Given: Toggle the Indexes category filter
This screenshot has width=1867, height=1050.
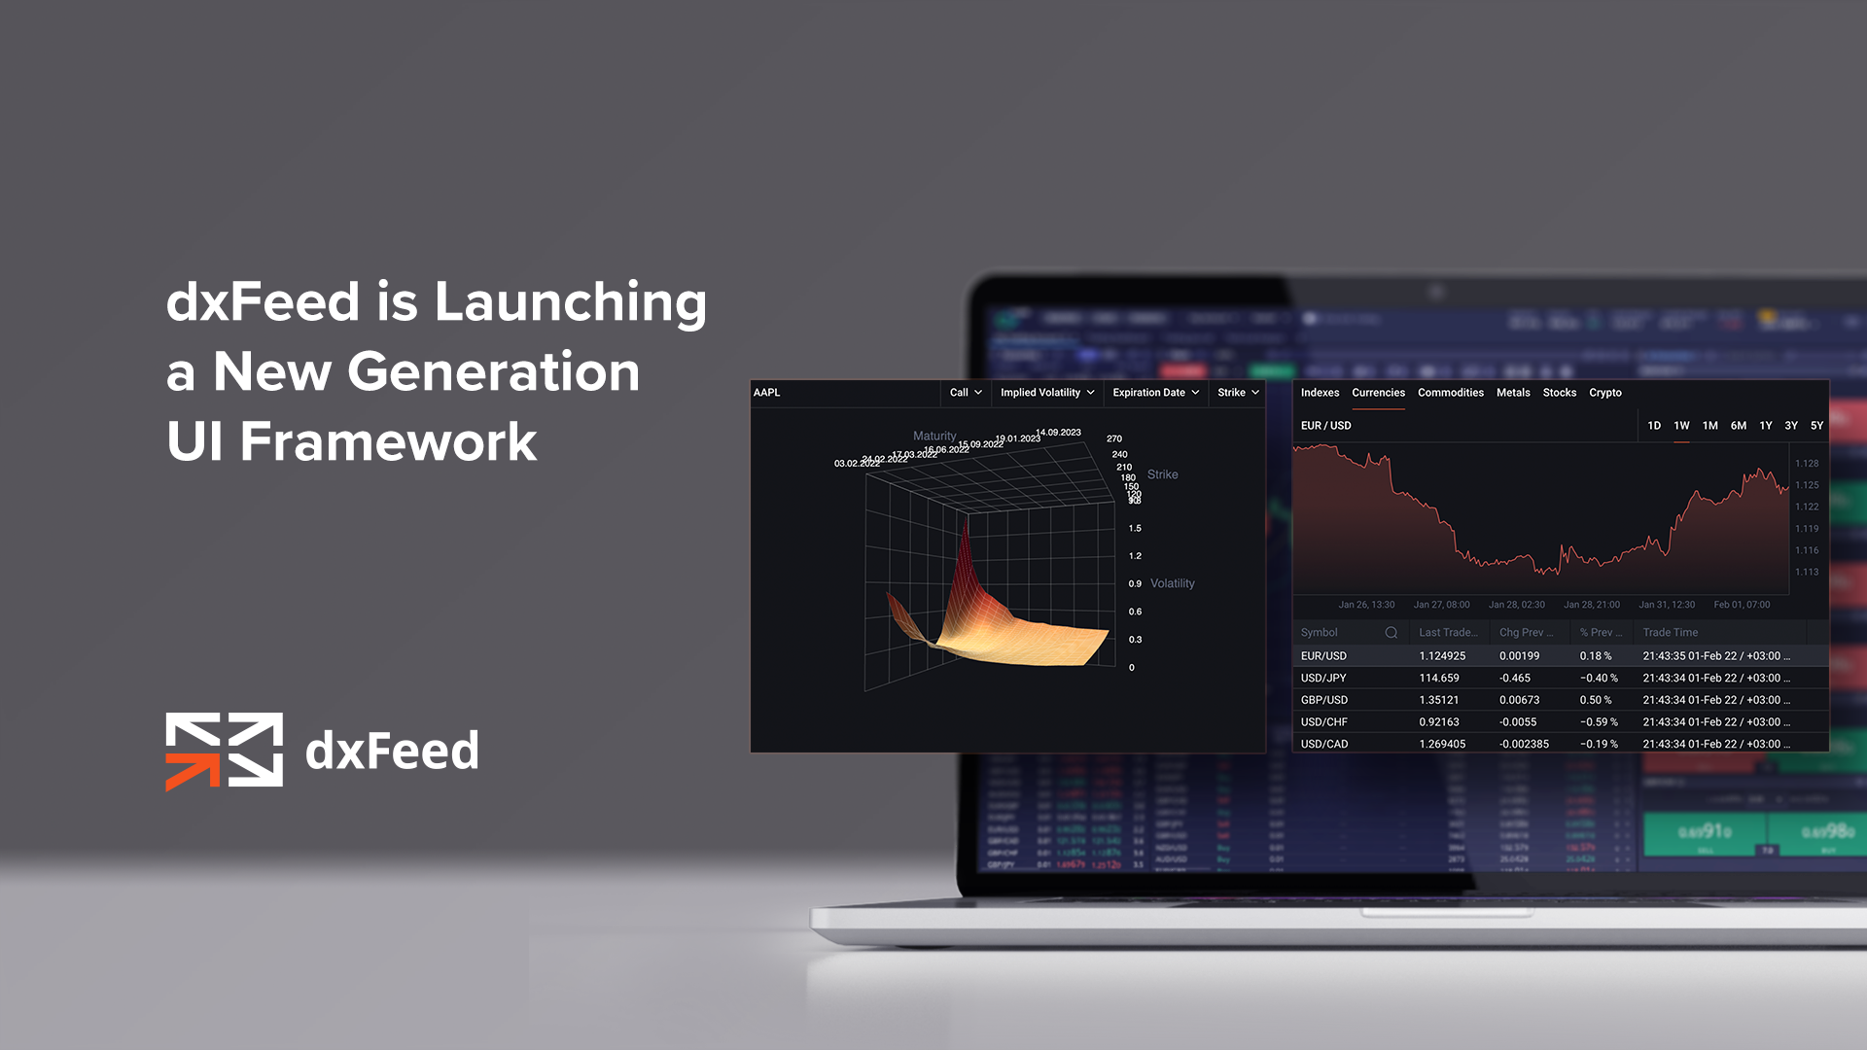Looking at the screenshot, I should (1321, 393).
